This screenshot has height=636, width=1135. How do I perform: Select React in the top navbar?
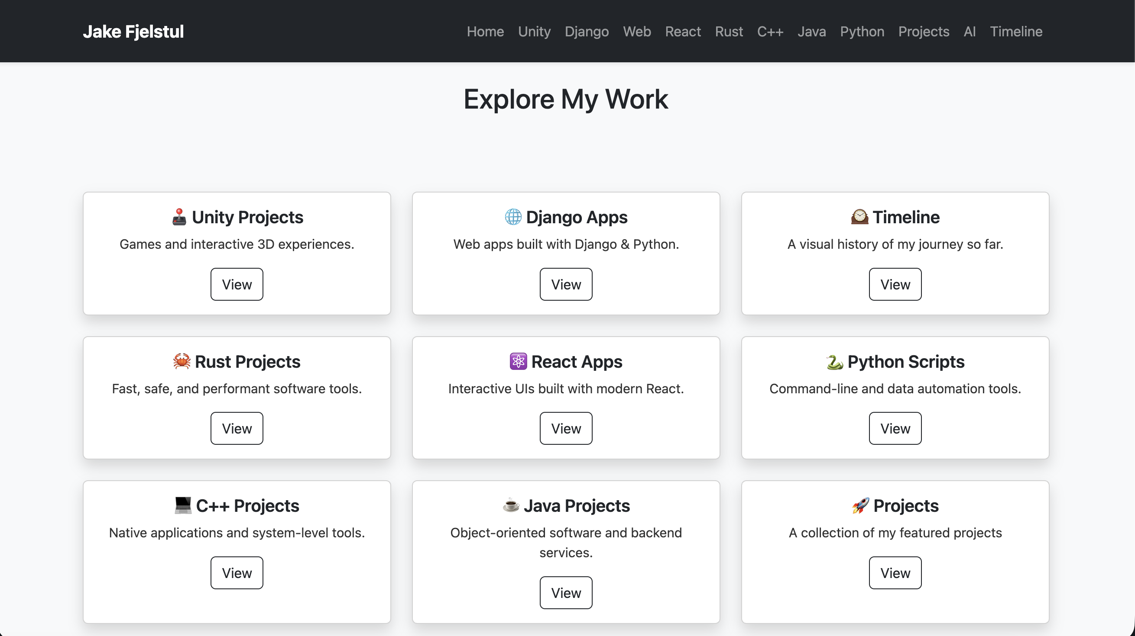[x=682, y=31]
